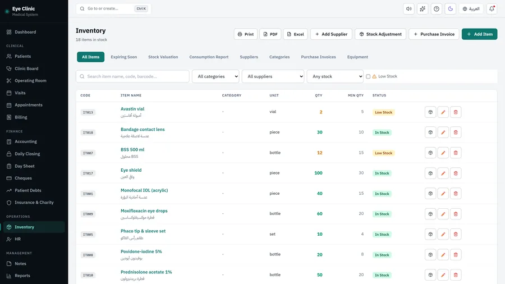
Task: Open Insurance & Charity in sidebar
Action: coord(34,203)
